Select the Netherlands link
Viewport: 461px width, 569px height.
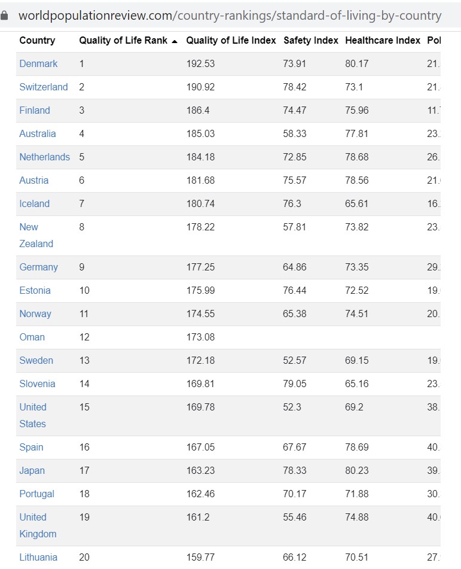click(45, 157)
